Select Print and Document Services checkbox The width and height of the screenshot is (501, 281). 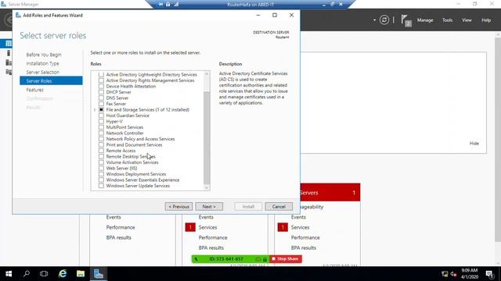click(x=101, y=145)
